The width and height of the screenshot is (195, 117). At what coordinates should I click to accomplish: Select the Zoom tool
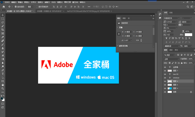(x=3, y=88)
